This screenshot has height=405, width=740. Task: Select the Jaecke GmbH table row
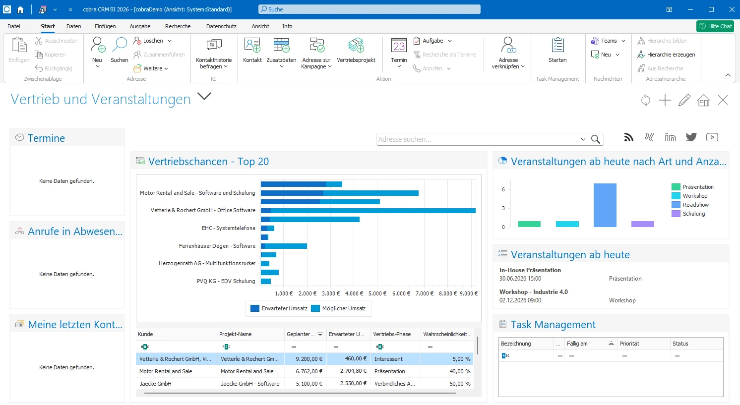tap(305, 384)
